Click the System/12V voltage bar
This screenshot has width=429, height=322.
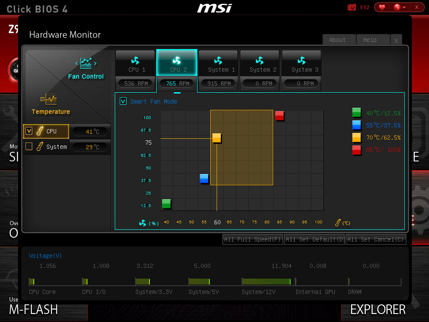266,281
